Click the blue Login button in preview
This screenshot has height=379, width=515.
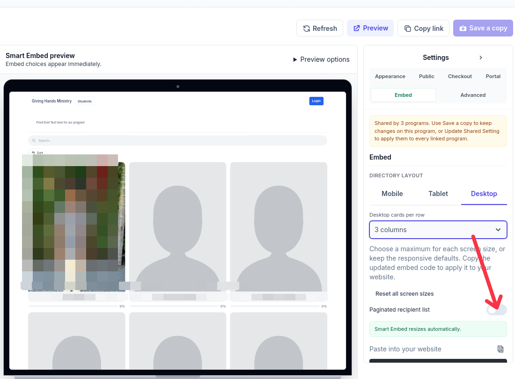click(316, 101)
